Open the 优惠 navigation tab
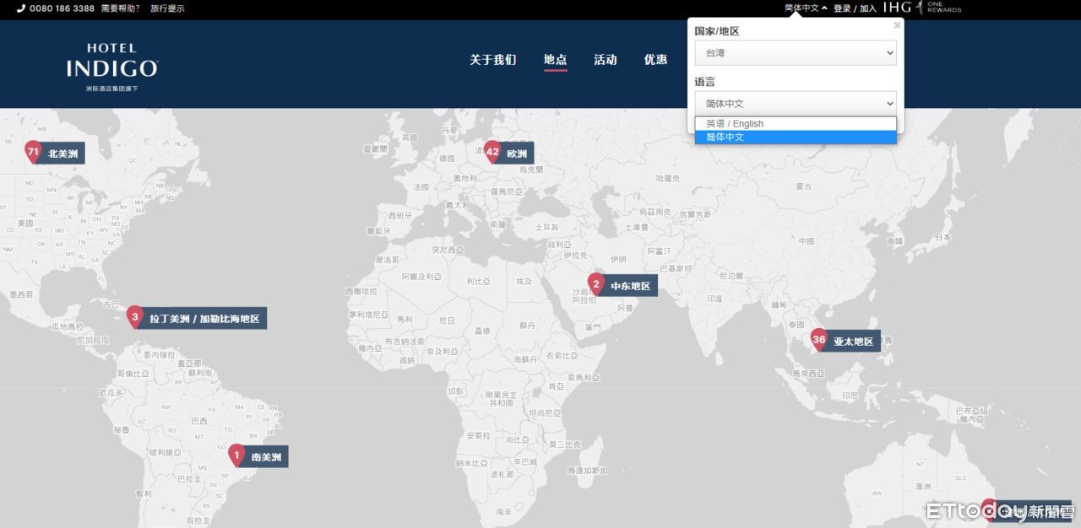Screen dimensions: 1081x528 [655, 60]
